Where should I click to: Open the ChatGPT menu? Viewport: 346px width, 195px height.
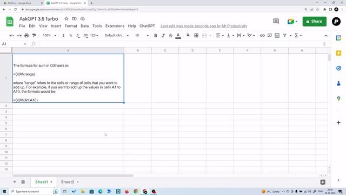click(x=147, y=26)
